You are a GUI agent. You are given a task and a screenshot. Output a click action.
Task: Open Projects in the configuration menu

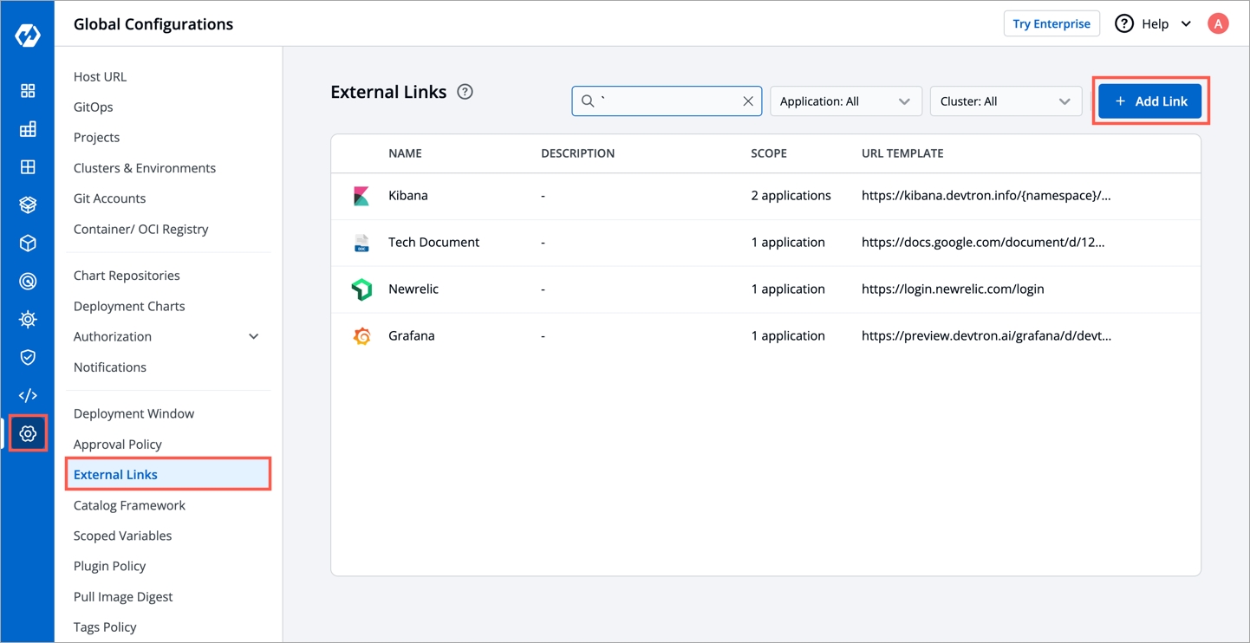point(96,137)
